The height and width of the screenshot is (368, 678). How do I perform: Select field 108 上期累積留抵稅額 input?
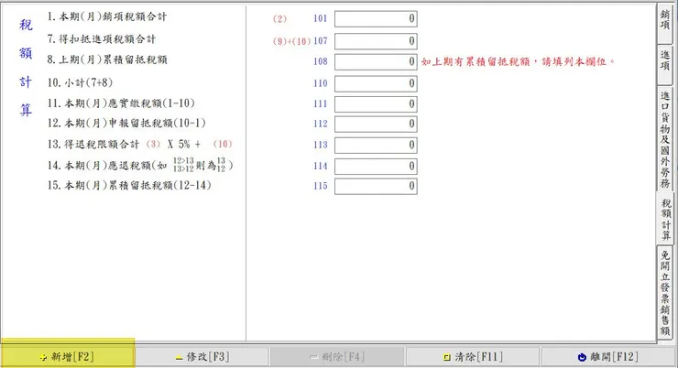tap(376, 61)
